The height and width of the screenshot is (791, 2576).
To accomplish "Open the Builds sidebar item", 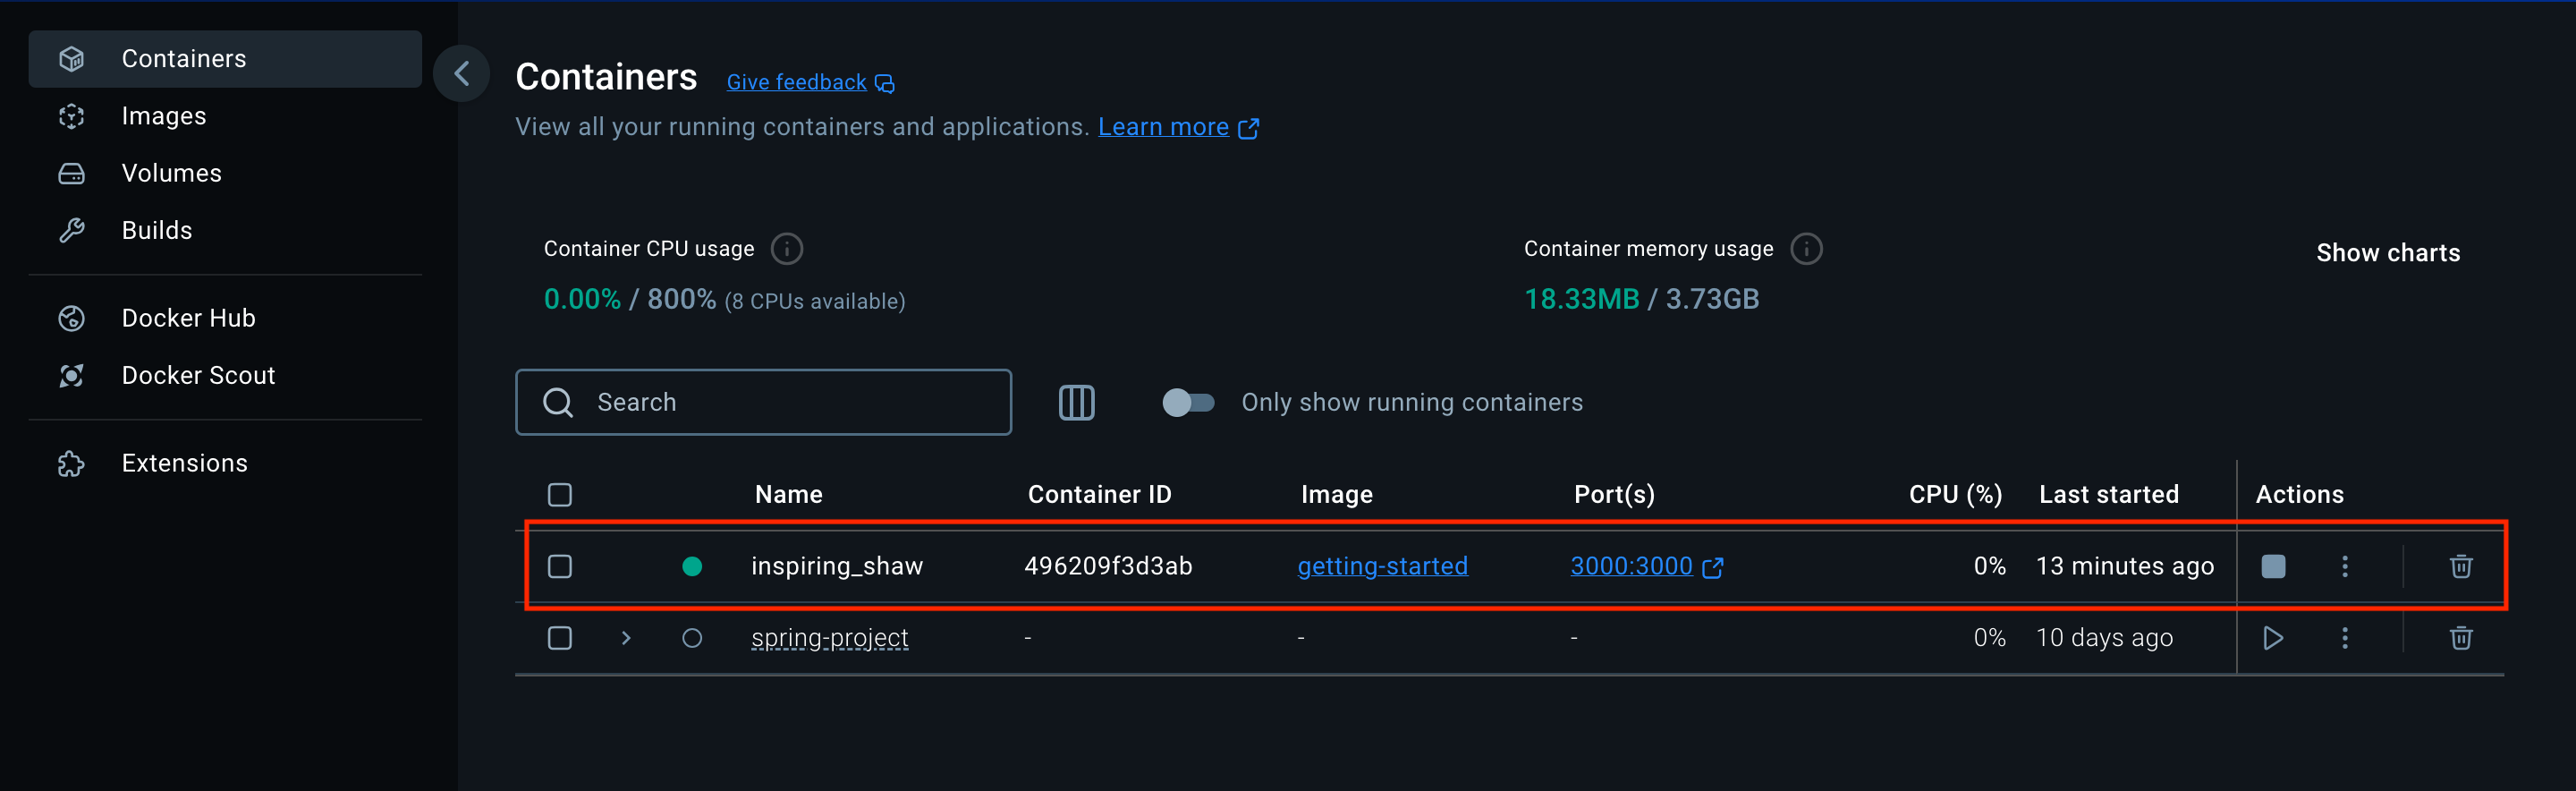I will tap(225, 230).
